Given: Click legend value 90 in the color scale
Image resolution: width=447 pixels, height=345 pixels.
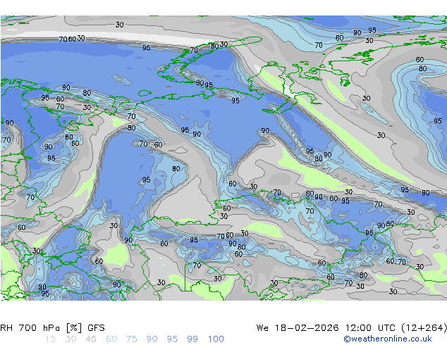Looking at the screenshot, I should (152, 339).
